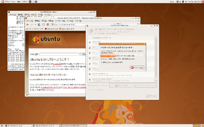The height and width of the screenshot is (127, 204).
Task: Toggle the ubuntu-desktop-ja update checkbox
Action: coord(89,74)
